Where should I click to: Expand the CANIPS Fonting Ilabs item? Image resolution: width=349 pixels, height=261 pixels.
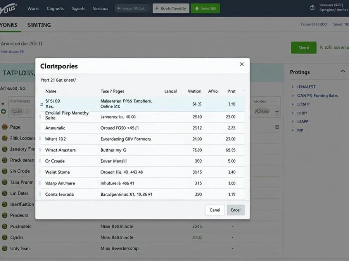pos(317,96)
